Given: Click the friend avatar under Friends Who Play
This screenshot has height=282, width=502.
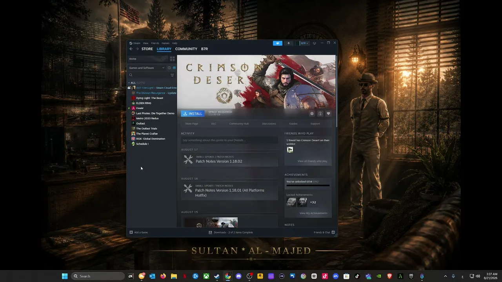Looking at the screenshot, I should click(x=290, y=150).
